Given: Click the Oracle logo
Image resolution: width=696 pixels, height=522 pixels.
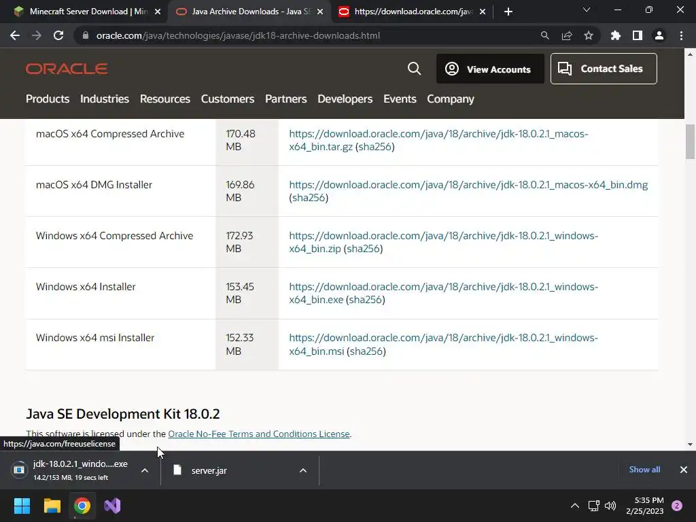Looking at the screenshot, I should pos(67,69).
